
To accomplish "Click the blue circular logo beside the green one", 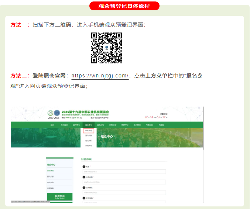I will [57, 113].
